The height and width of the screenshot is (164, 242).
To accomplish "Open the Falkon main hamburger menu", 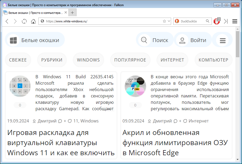I will click(x=235, y=21).
